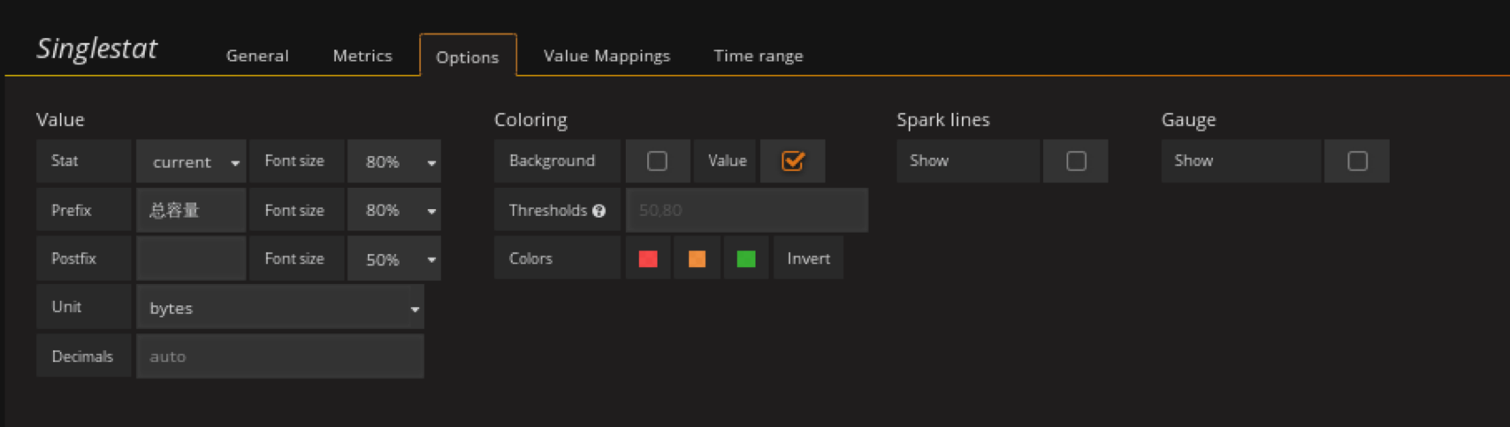The image size is (1510, 427).
Task: Pick the red threshold color swatch
Action: coord(648,258)
